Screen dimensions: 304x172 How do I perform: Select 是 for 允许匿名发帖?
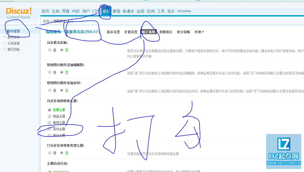click(x=50, y=50)
